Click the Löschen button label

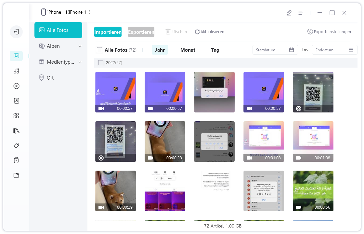(x=179, y=32)
